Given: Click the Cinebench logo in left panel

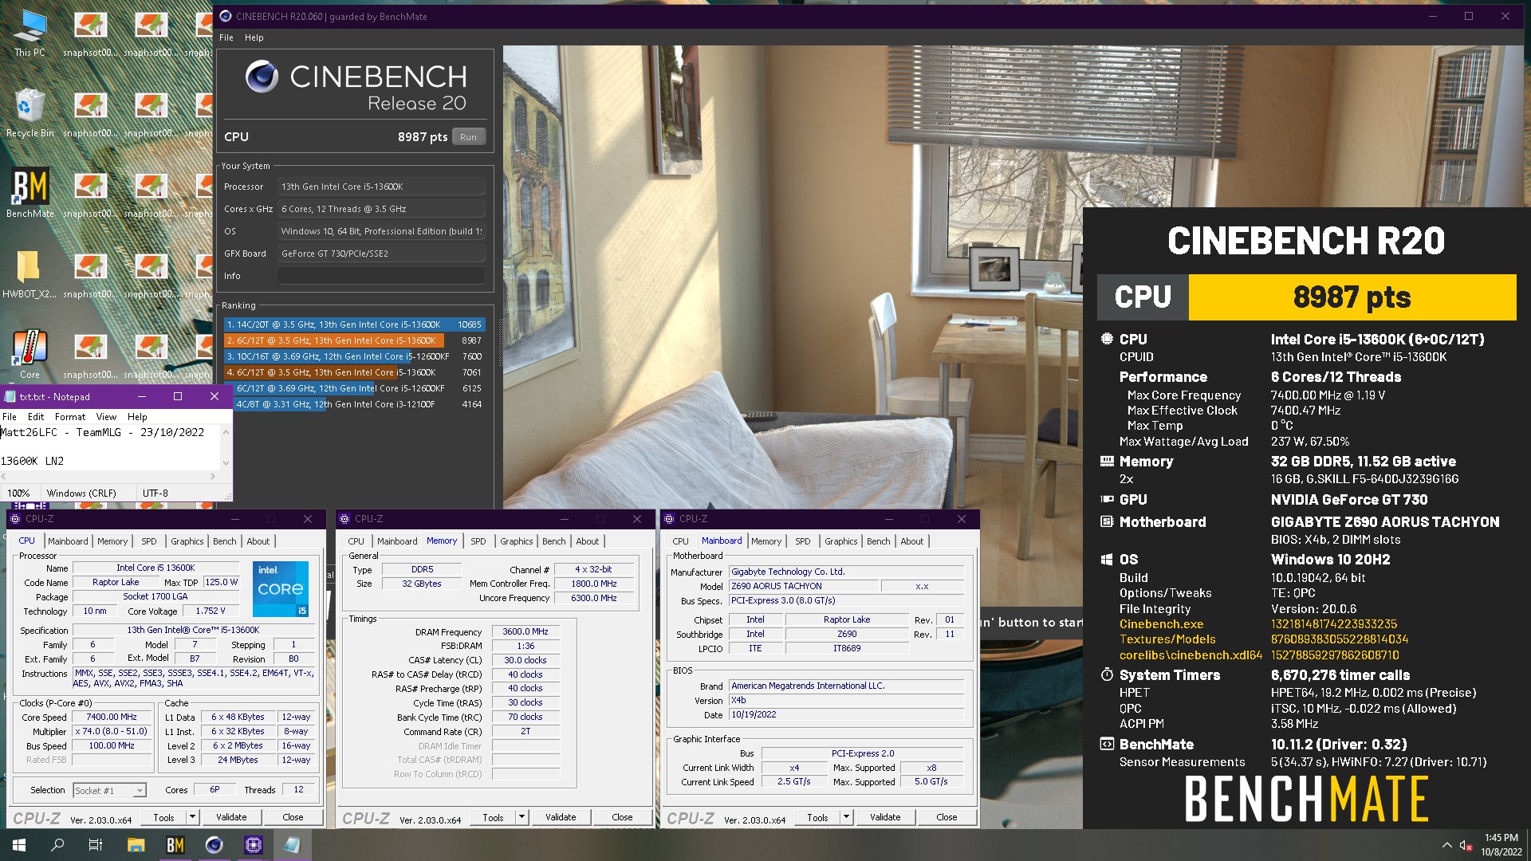Looking at the screenshot, I should click(x=262, y=77).
